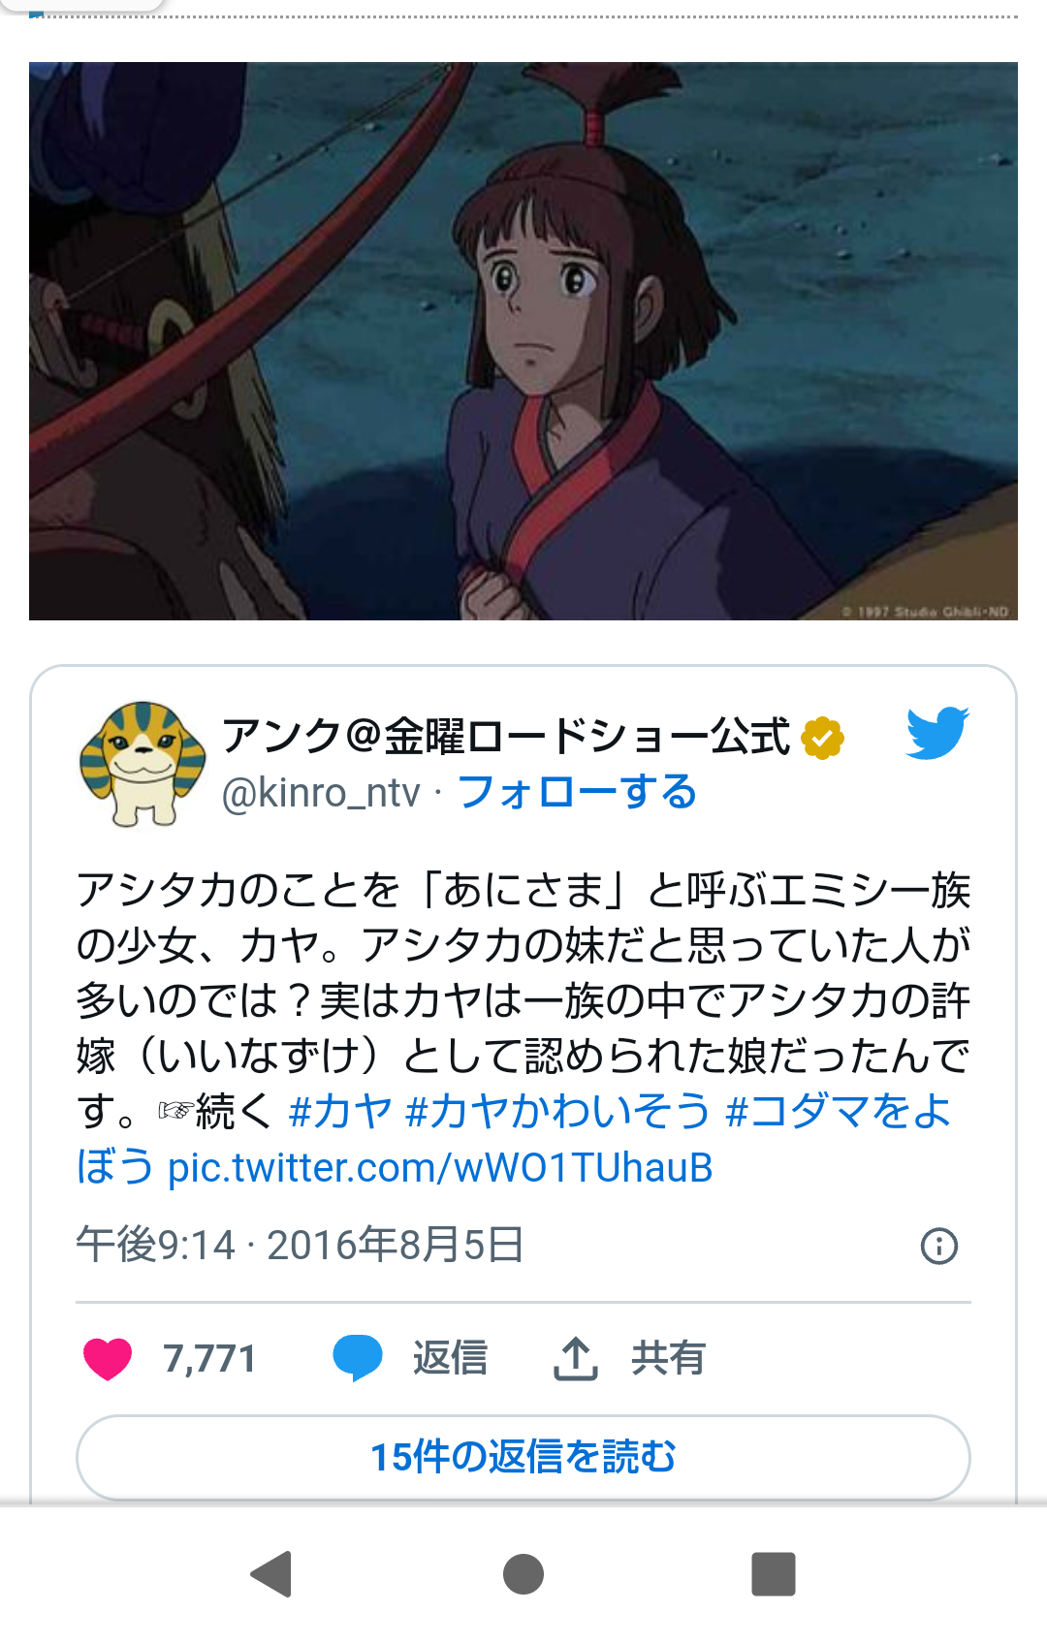Tap the blue reply speech bubble icon

[x=358, y=1357]
